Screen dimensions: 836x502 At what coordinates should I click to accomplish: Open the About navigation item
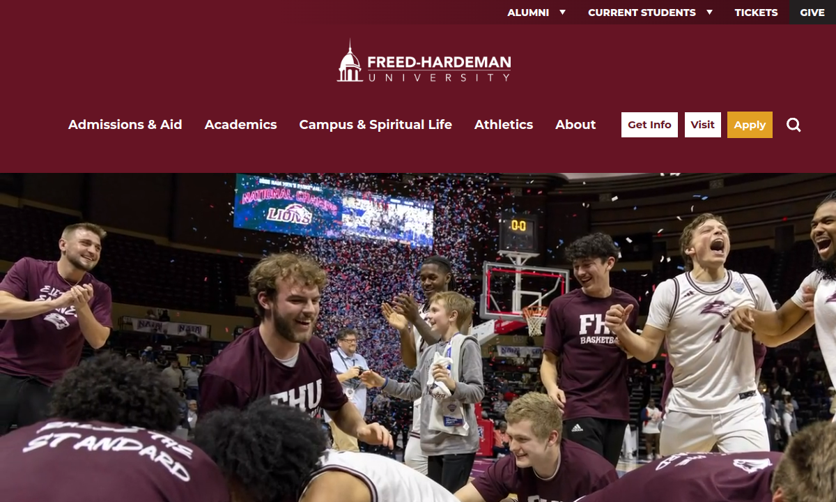point(575,125)
